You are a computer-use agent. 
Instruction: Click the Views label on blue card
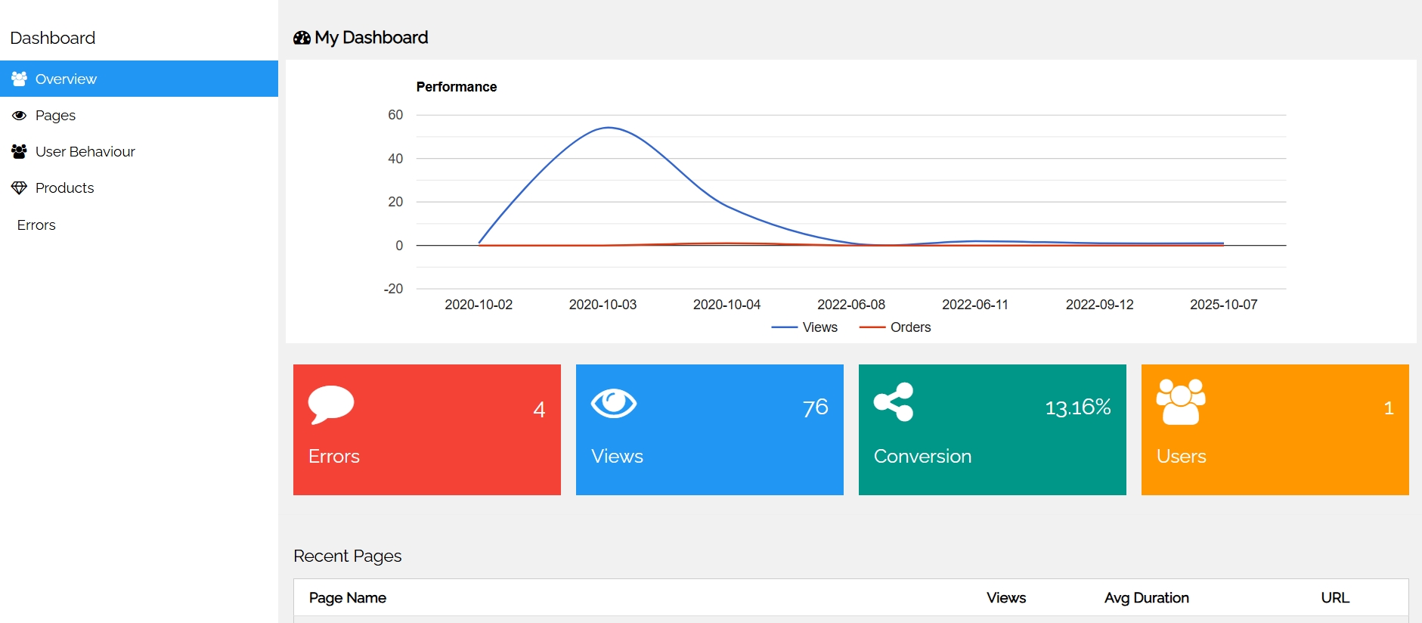[618, 457]
